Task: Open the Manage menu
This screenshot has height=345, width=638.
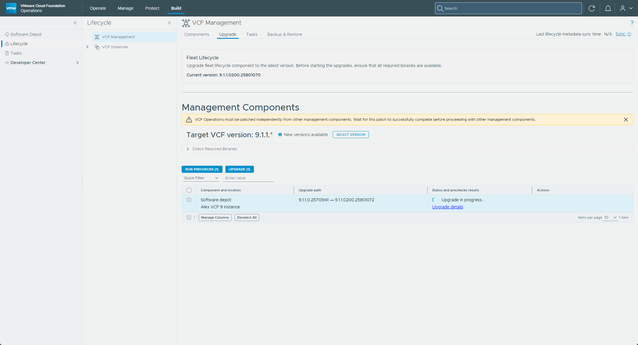Action: pyautogui.click(x=125, y=8)
